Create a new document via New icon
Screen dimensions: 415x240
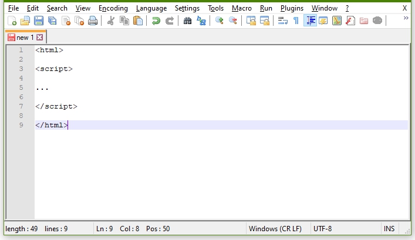tap(12, 21)
